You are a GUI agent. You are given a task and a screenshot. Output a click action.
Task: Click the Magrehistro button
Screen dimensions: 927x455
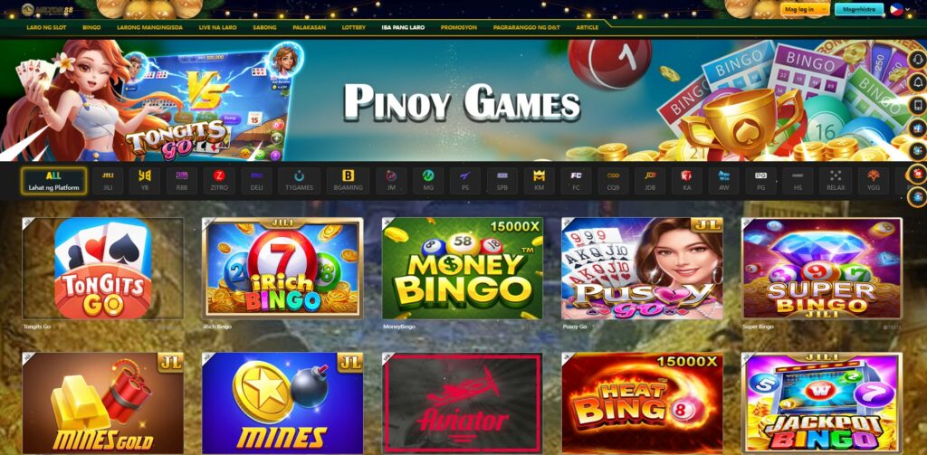pyautogui.click(x=859, y=9)
